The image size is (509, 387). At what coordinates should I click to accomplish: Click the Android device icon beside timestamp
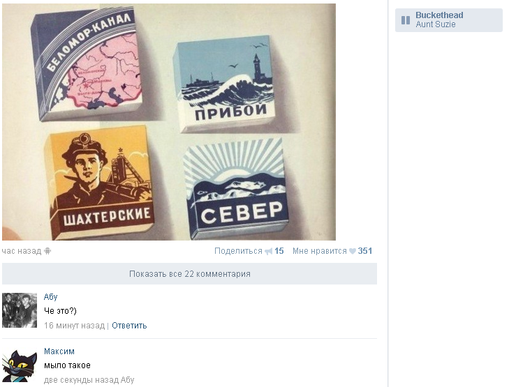pyautogui.click(x=47, y=251)
